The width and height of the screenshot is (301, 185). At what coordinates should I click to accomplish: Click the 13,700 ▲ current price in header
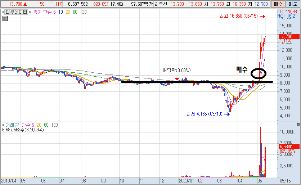[18, 4]
